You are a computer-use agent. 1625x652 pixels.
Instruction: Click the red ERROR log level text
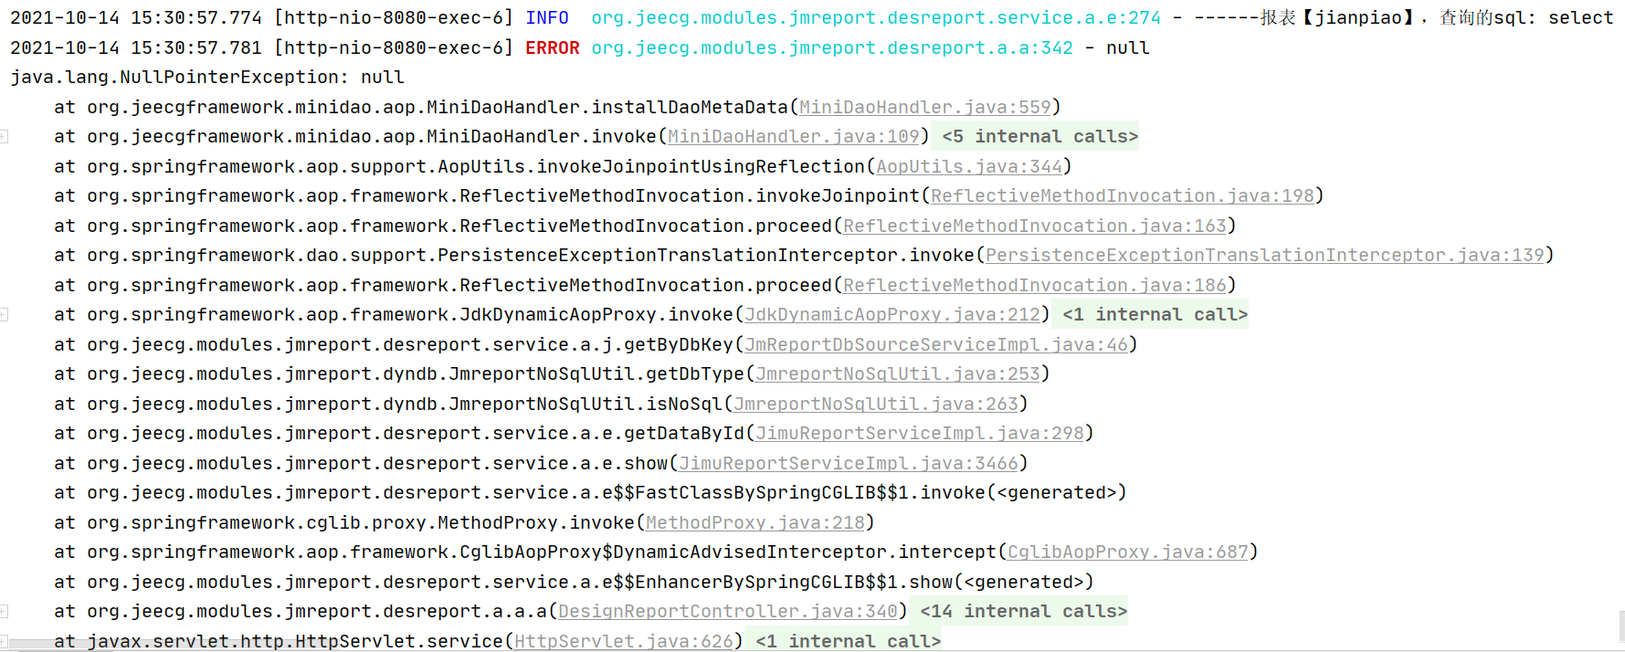pyautogui.click(x=553, y=47)
